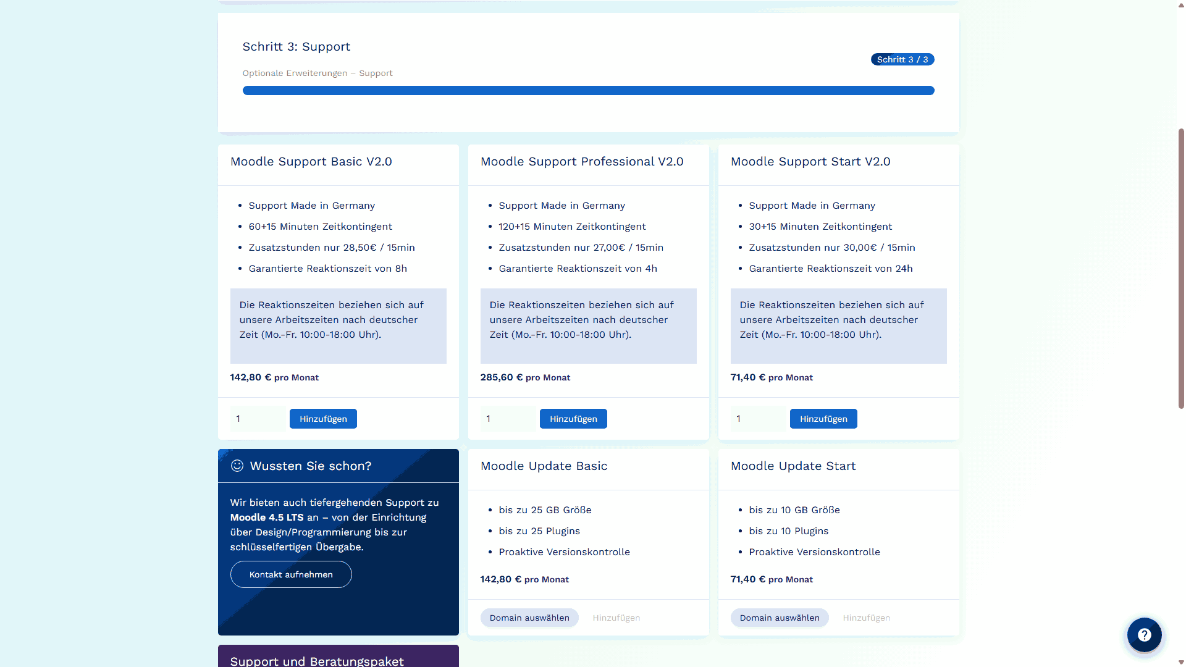Click Optionale Erweiterungen – Support subtitle
The image size is (1186, 667).
click(x=318, y=73)
